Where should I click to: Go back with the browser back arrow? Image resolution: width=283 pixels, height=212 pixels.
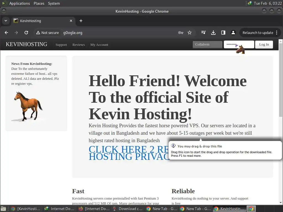point(7,33)
